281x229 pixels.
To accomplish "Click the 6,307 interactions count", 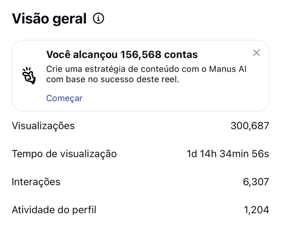I will click(256, 182).
